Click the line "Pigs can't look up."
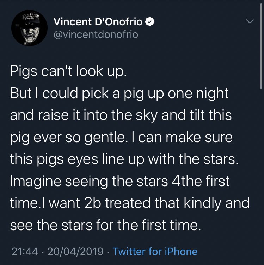This screenshot has width=264, height=265. point(68,72)
